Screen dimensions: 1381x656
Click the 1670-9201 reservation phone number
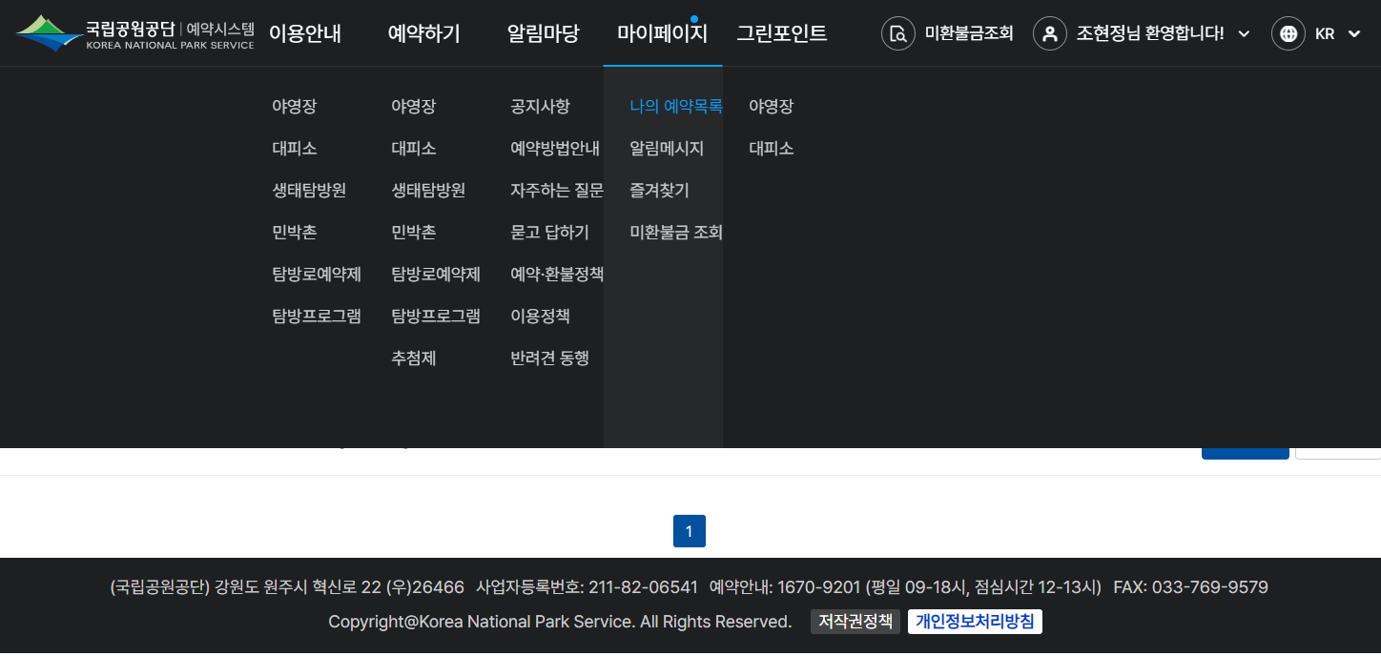pyautogui.click(x=819, y=587)
